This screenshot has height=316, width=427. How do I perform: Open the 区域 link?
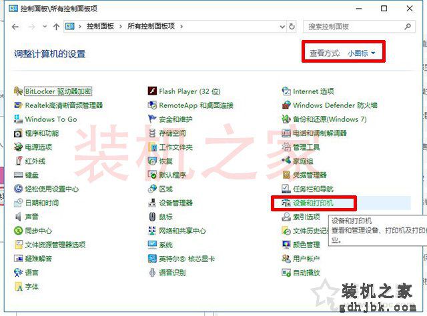click(165, 189)
